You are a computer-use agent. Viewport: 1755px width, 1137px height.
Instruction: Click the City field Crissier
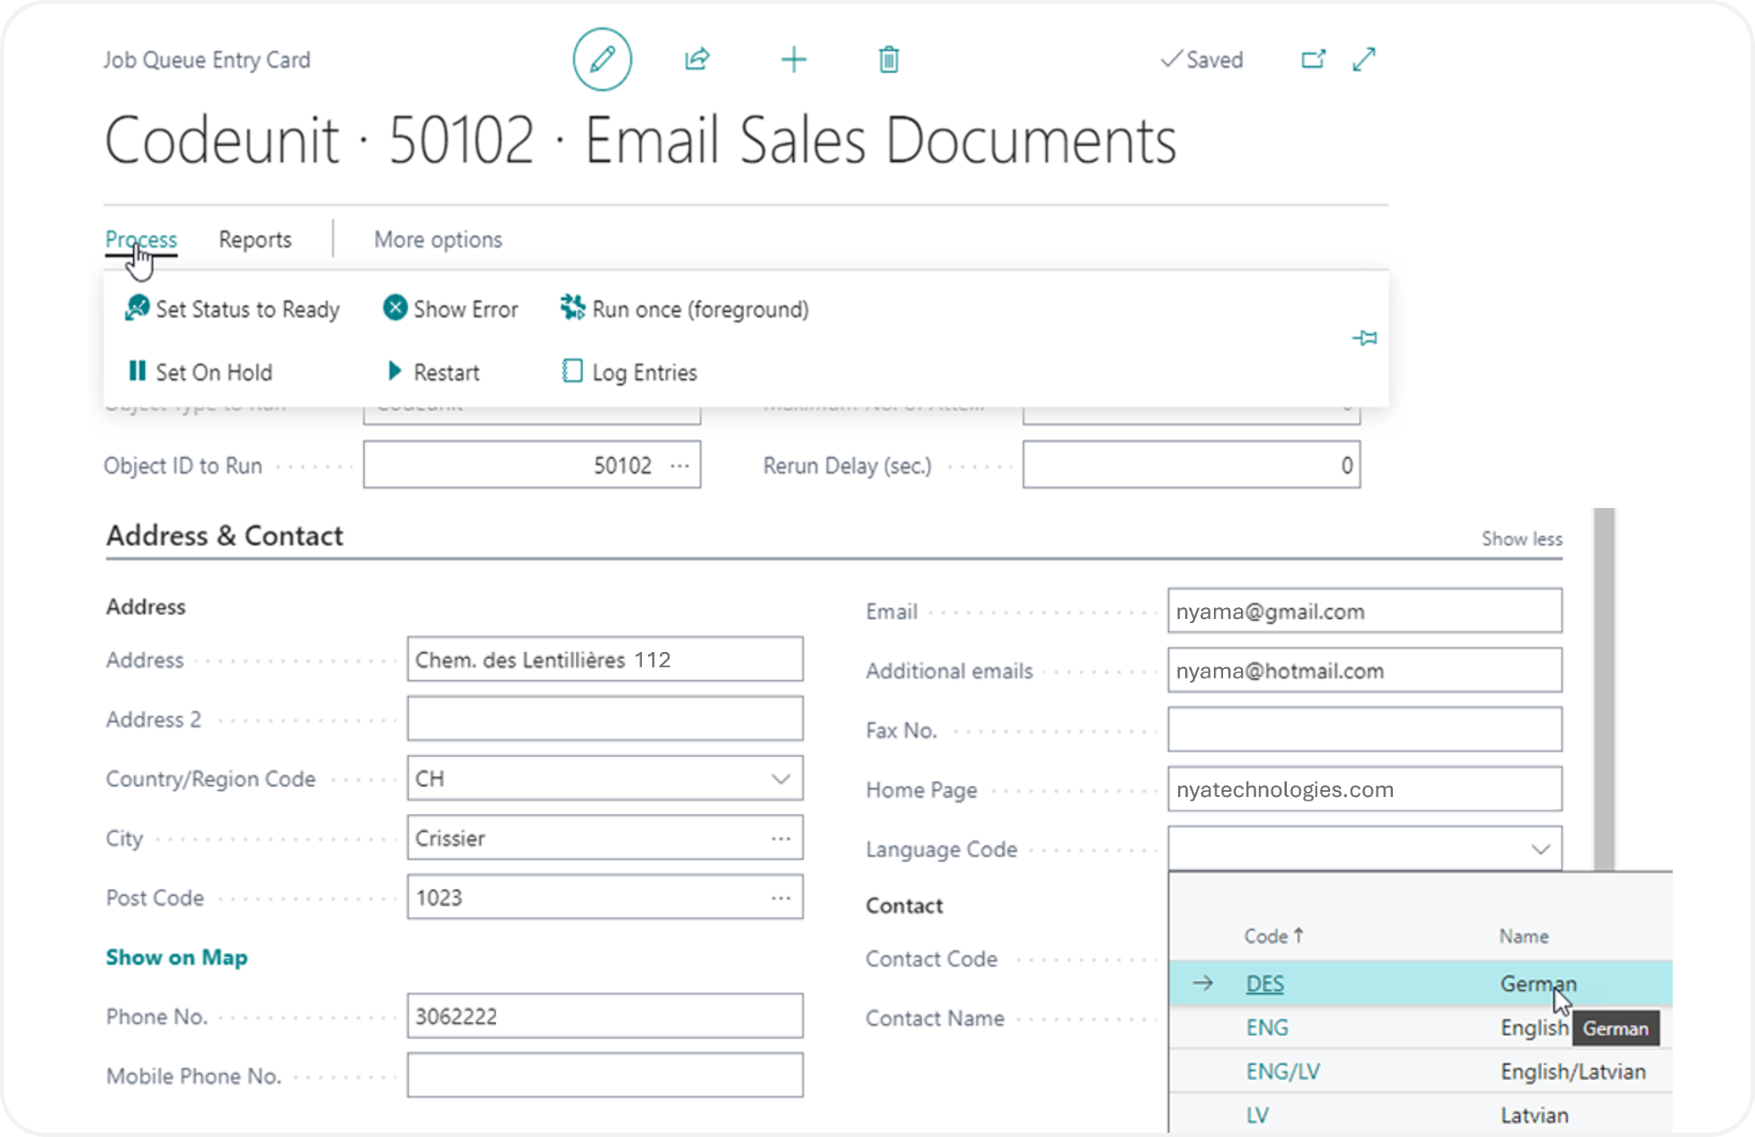(605, 838)
